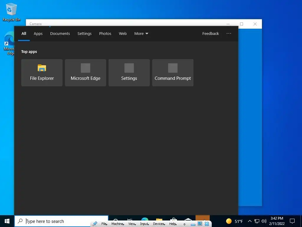302x227 pixels.
Task: Open the VirtualBox Help menu
Action: click(173, 224)
